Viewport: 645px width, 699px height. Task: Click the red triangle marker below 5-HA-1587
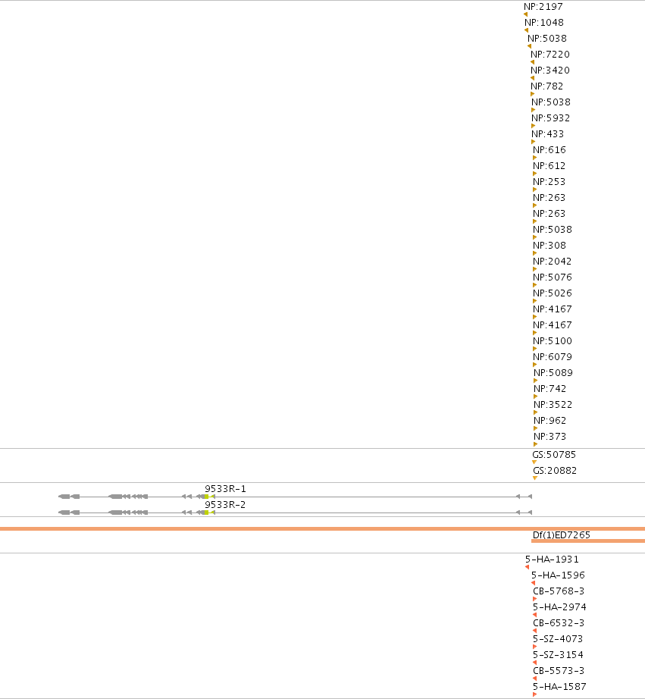click(x=535, y=695)
